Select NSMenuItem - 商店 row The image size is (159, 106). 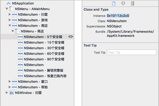point(37,26)
